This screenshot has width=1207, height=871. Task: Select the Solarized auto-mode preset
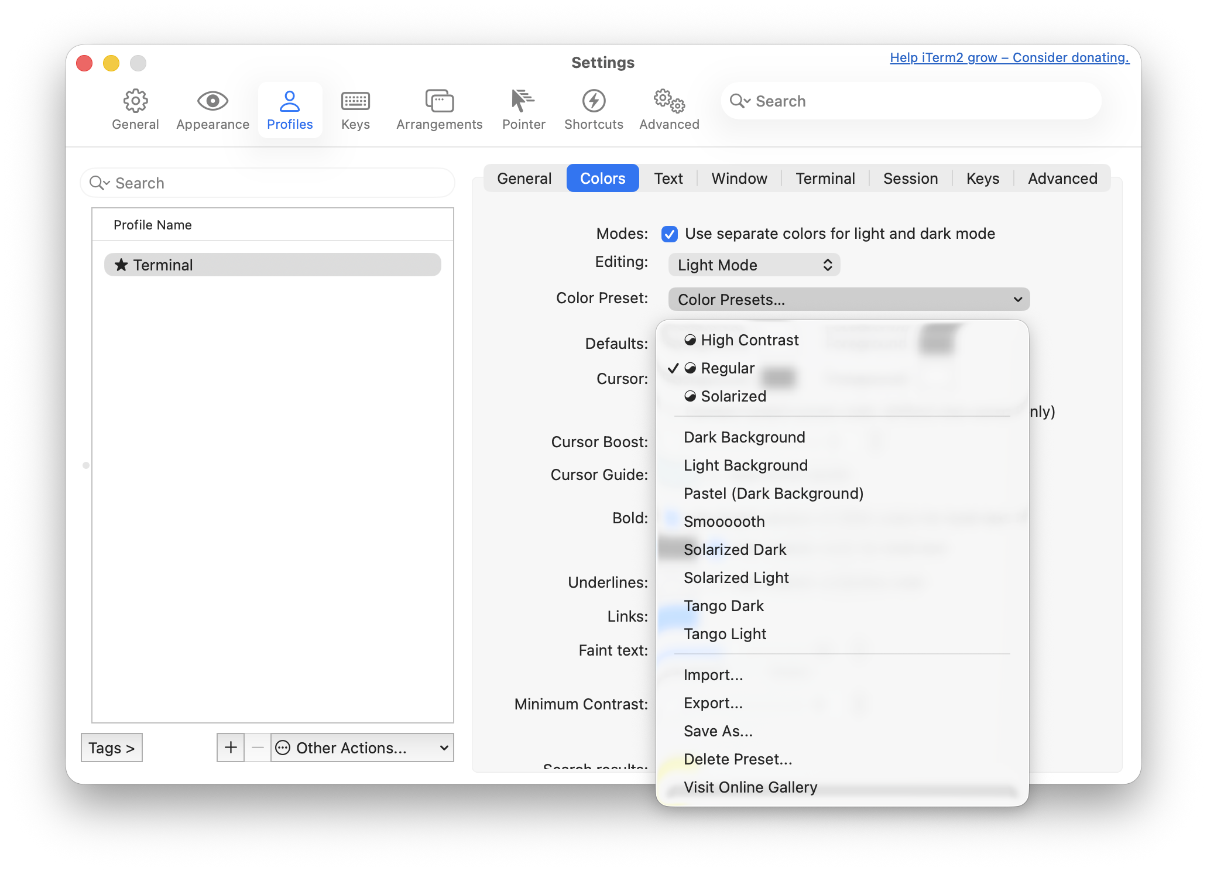tap(733, 396)
